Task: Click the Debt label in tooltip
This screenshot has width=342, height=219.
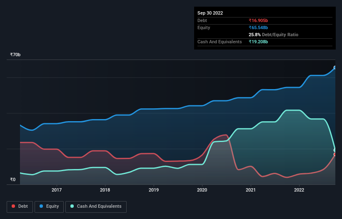Action: click(202, 20)
